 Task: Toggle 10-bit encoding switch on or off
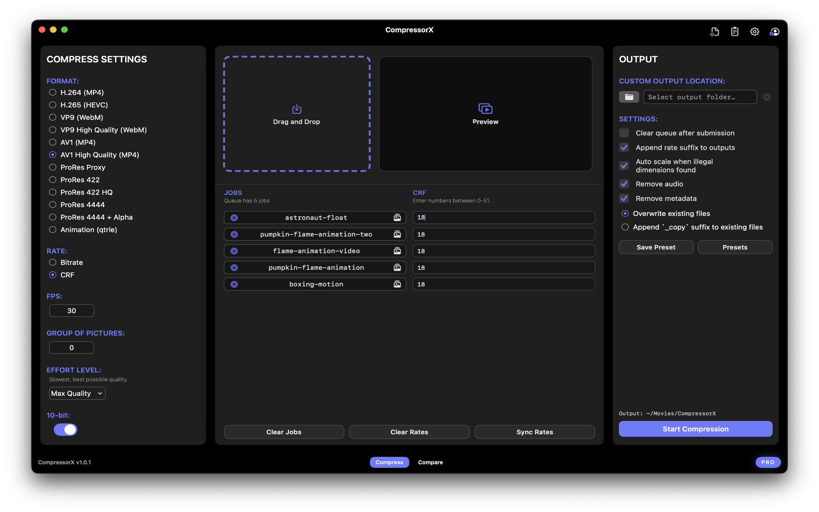tap(65, 429)
